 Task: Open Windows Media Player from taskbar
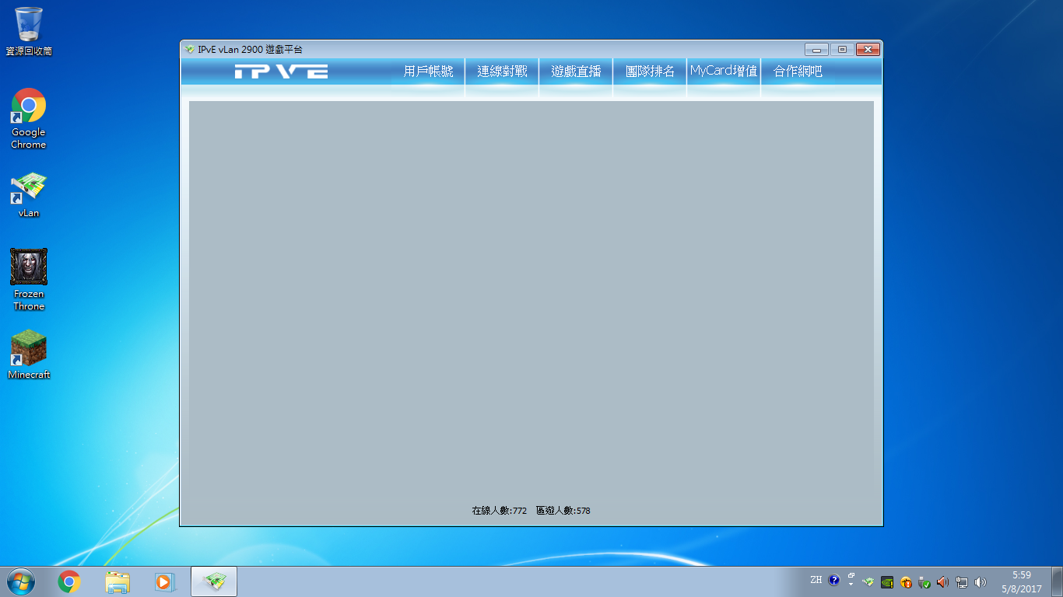(x=165, y=581)
